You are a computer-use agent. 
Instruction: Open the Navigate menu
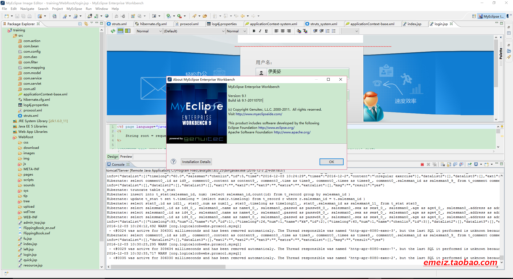[x=27, y=9]
